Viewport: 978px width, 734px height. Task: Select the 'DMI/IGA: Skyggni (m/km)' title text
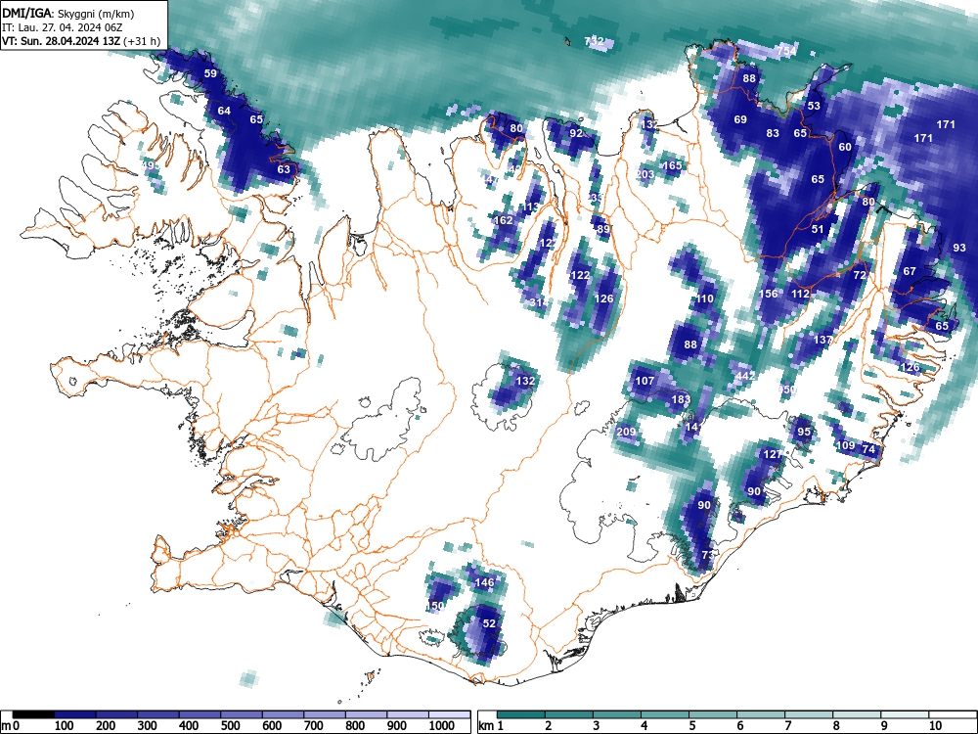pos(68,13)
